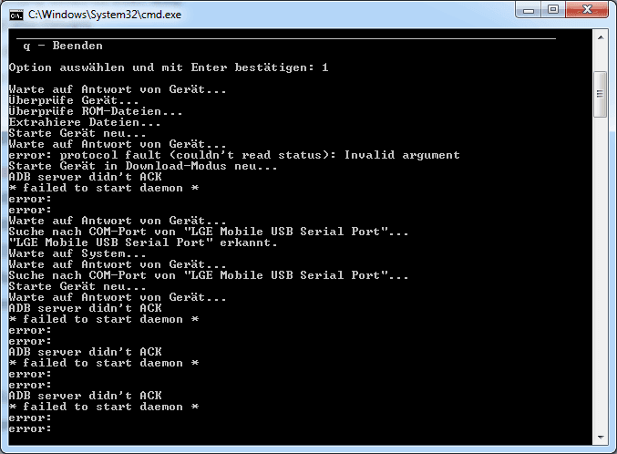
Task: Select the 'Warte auf System...' output line
Action: (x=77, y=253)
